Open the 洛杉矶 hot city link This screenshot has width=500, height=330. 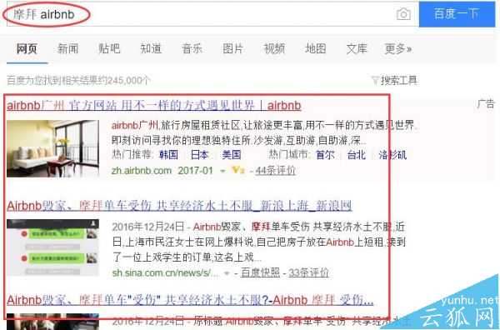tap(392, 155)
